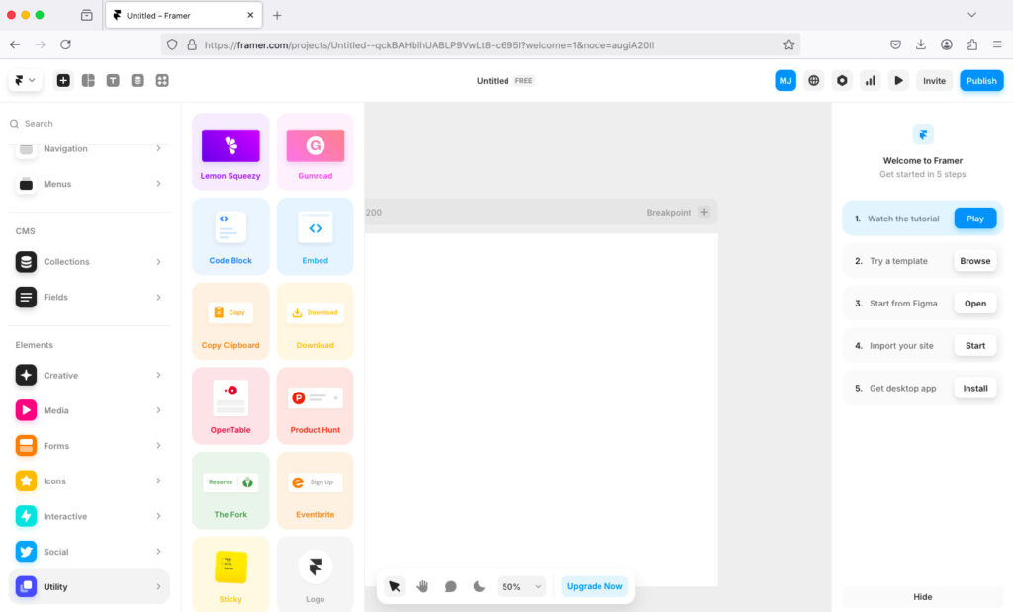Select the Text tool icon
The image size is (1013, 612).
tap(113, 81)
